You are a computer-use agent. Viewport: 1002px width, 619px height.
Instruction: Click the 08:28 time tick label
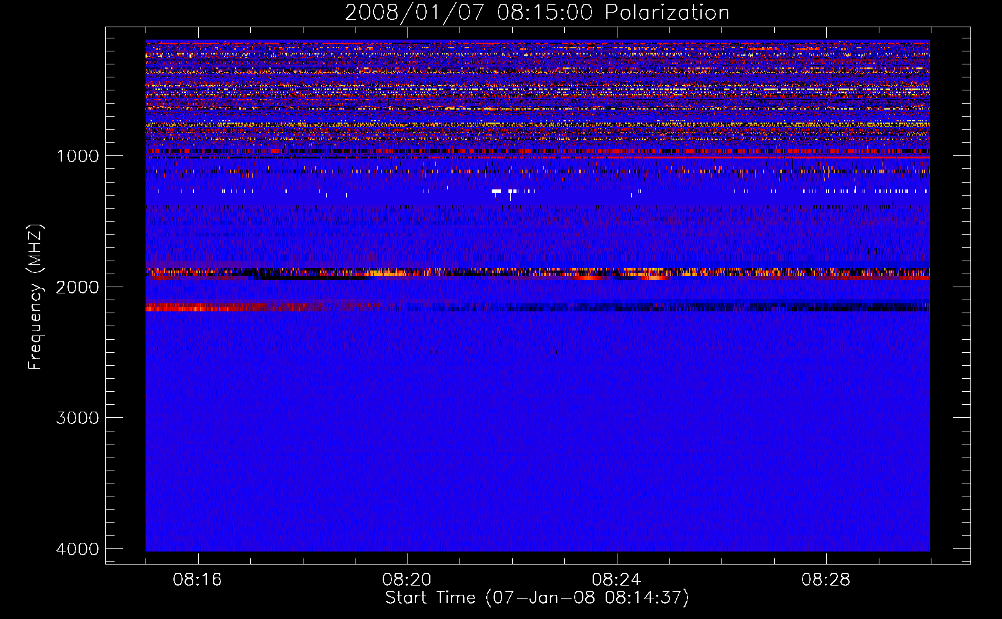point(826,580)
